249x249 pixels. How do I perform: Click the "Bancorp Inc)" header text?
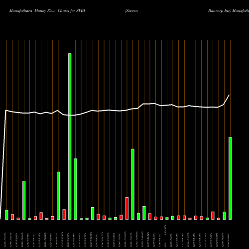tap(220, 11)
